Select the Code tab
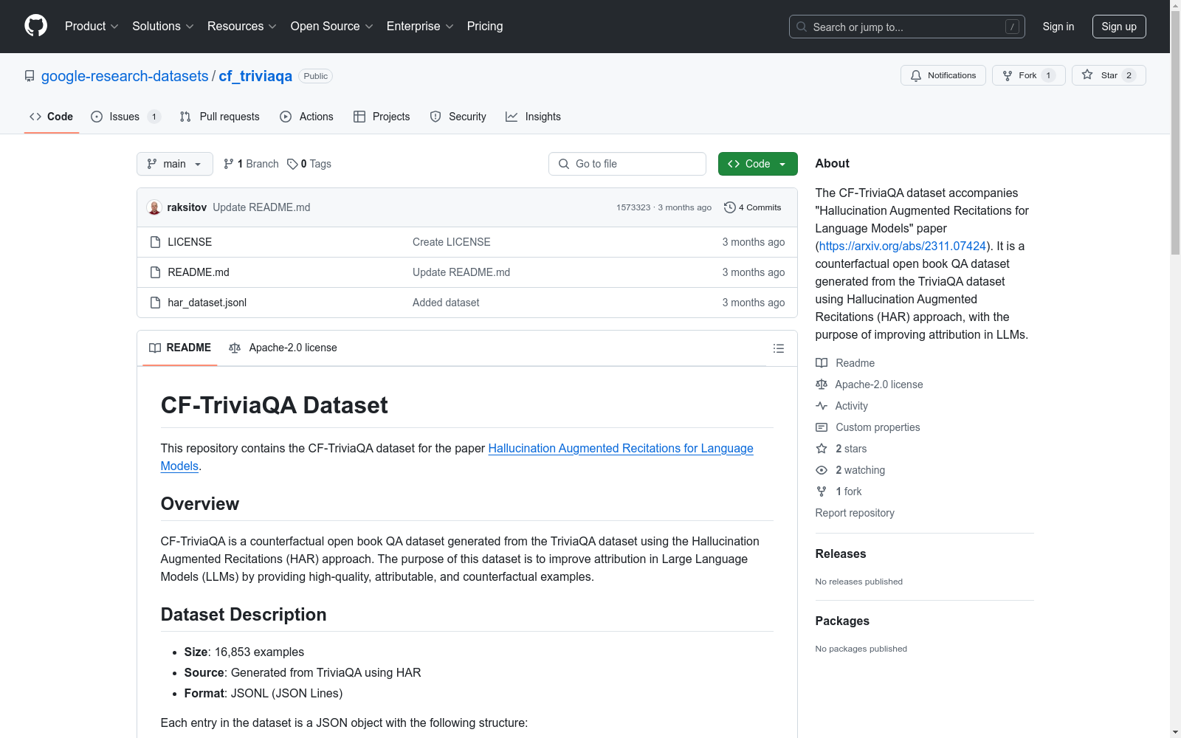Viewport: 1181px width, 738px height. click(x=52, y=117)
